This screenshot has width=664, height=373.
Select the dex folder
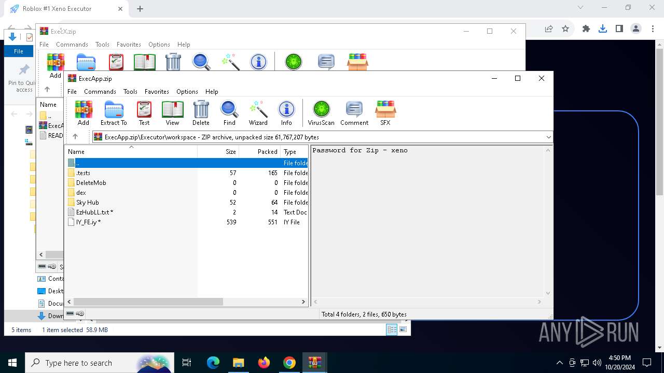[x=187, y=192]
